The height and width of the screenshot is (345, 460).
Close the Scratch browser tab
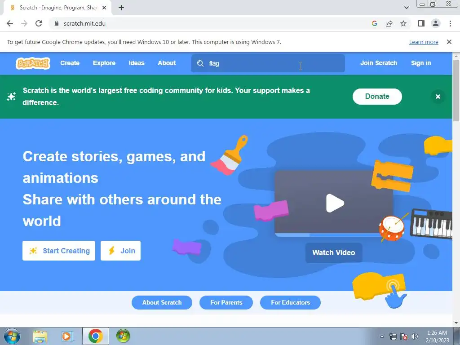coord(104,8)
